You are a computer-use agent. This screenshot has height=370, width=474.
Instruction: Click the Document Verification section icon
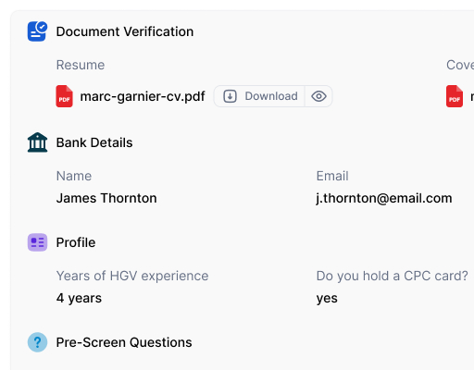[37, 31]
